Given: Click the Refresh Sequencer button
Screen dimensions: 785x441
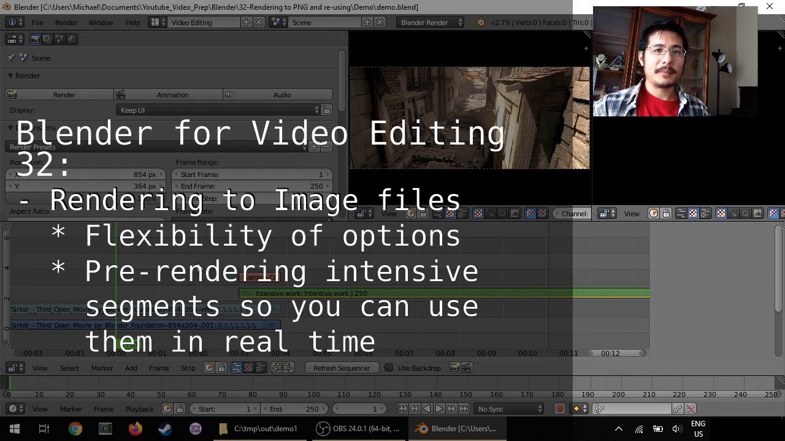Looking at the screenshot, I should point(342,368).
